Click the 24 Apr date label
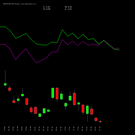The height and width of the screenshot is (135, 135). point(100,129)
